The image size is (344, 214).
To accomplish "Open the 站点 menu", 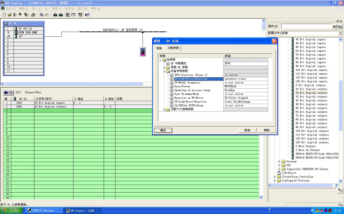I will click(11, 9).
